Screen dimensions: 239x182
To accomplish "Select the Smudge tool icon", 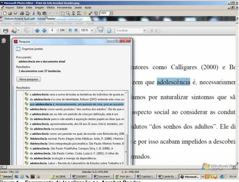I will 73,13.
